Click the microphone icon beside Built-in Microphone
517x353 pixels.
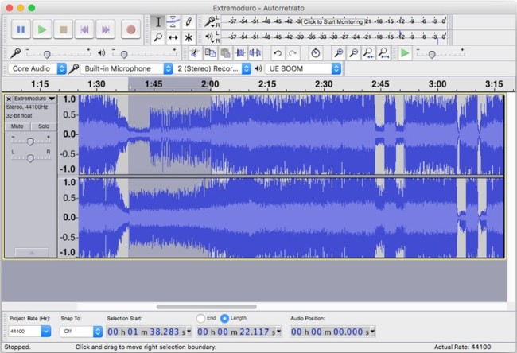click(x=73, y=68)
